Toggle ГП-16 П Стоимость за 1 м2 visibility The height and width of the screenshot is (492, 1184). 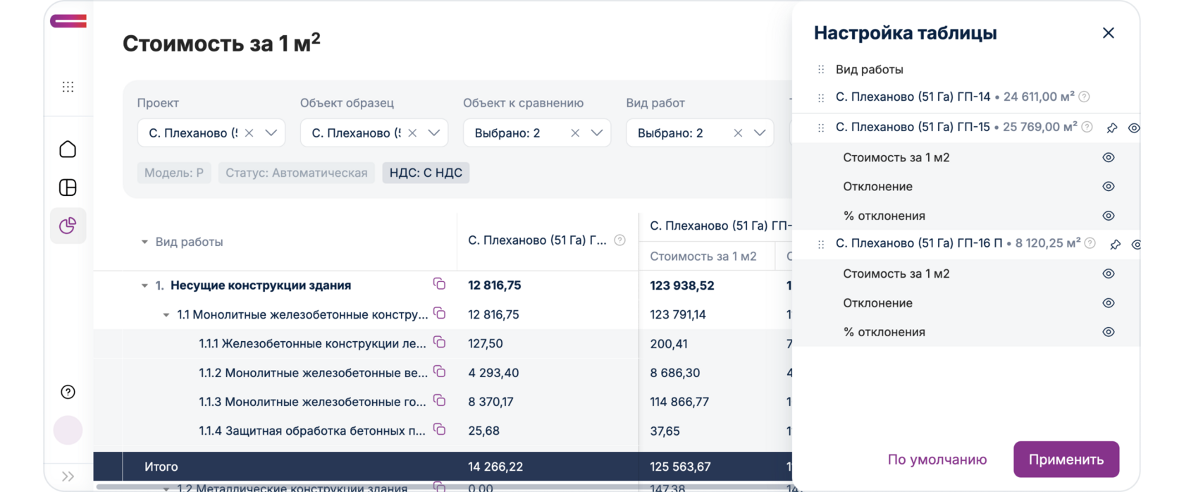tap(1109, 273)
